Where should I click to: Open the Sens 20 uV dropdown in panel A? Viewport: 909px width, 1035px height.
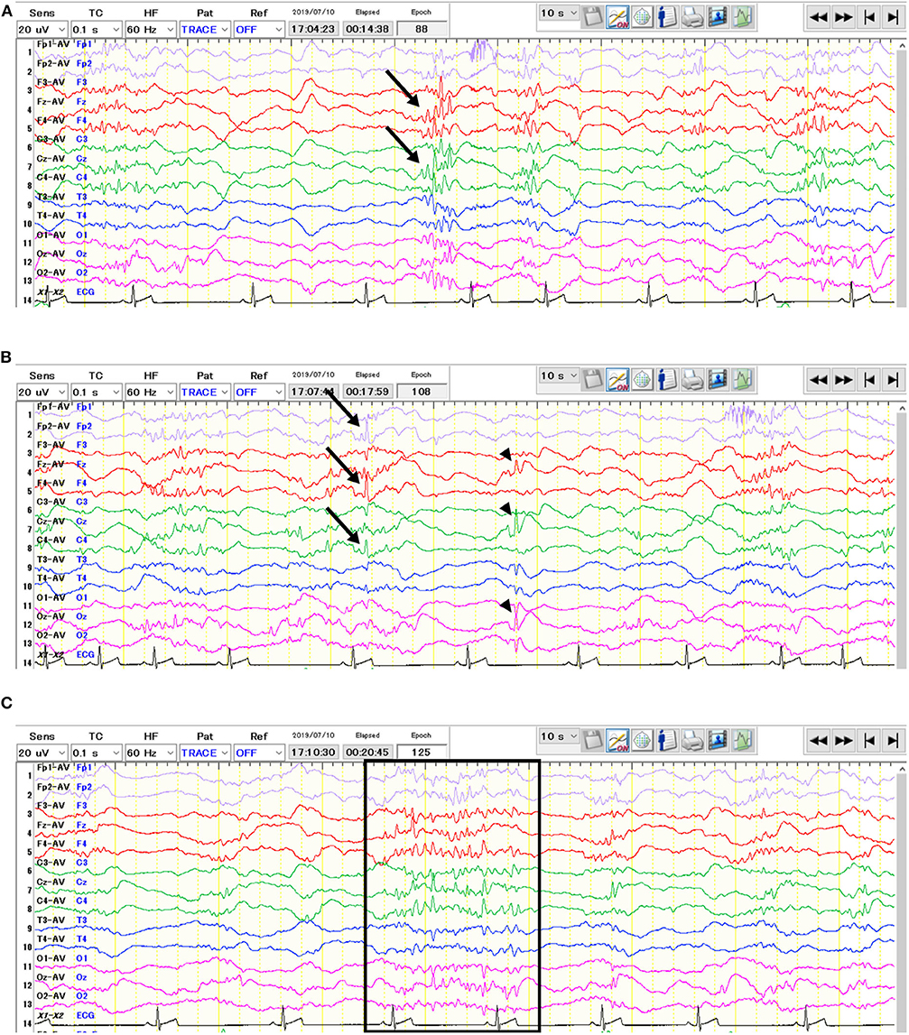pos(42,30)
